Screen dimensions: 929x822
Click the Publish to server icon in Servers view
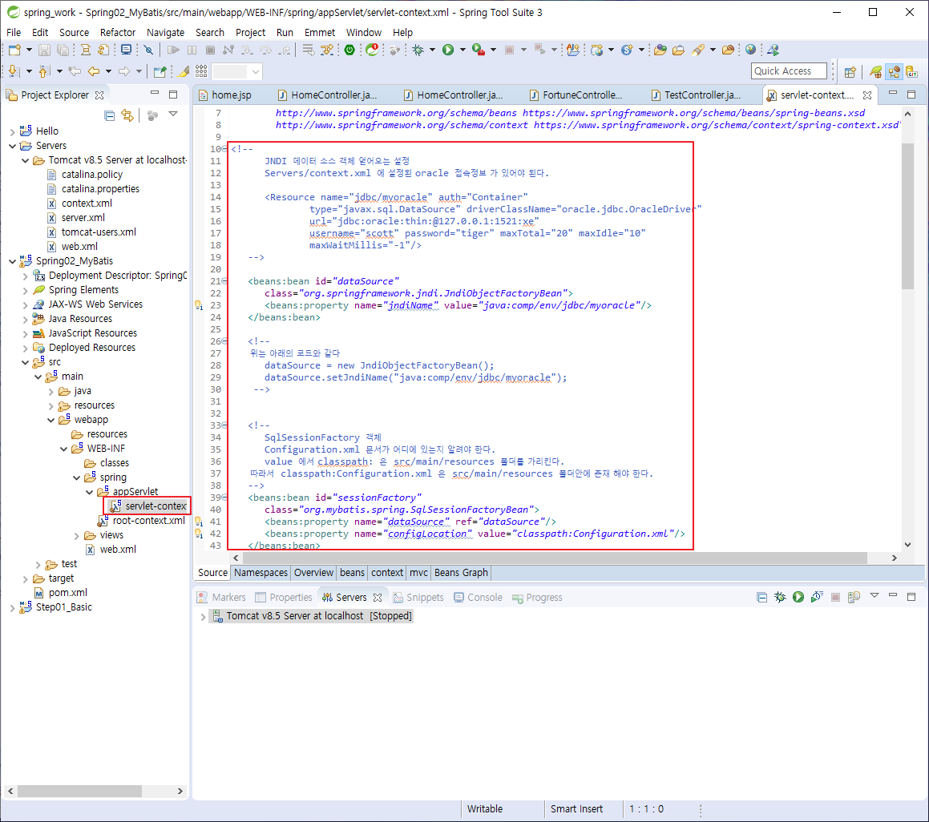click(854, 597)
